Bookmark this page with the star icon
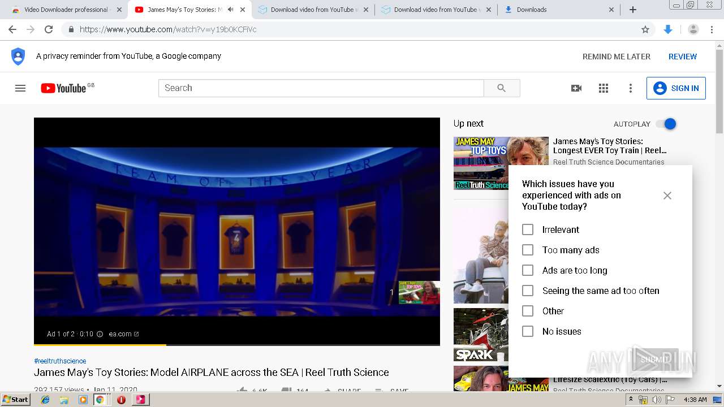This screenshot has height=407, width=724. (x=645, y=29)
